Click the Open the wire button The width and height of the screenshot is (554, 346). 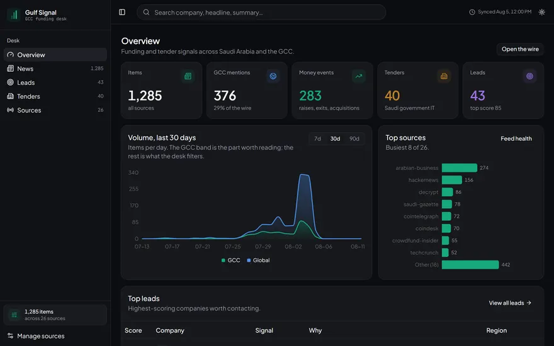[x=520, y=49]
